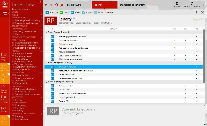Image resolution: width=207 pixels, height=126 pixels.
Task: Click the Uruchom run icon in toolbar
Action: [x=47, y=12]
